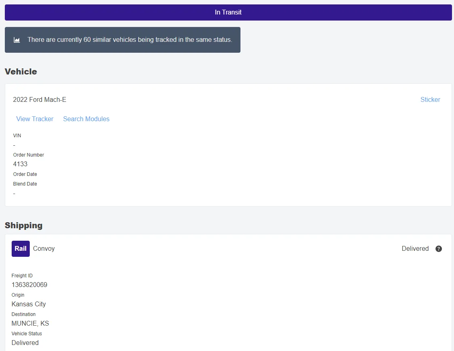Click the origin value Kansas City
Viewport: 454px width, 351px height.
click(29, 304)
